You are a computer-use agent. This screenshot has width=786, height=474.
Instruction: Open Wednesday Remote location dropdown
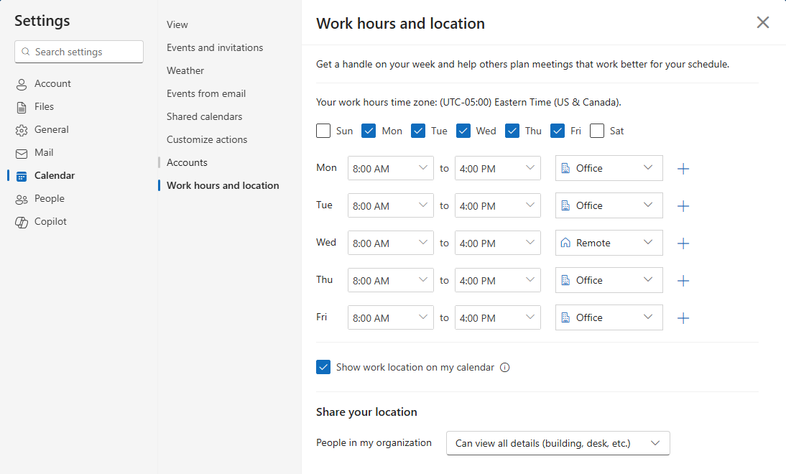609,243
